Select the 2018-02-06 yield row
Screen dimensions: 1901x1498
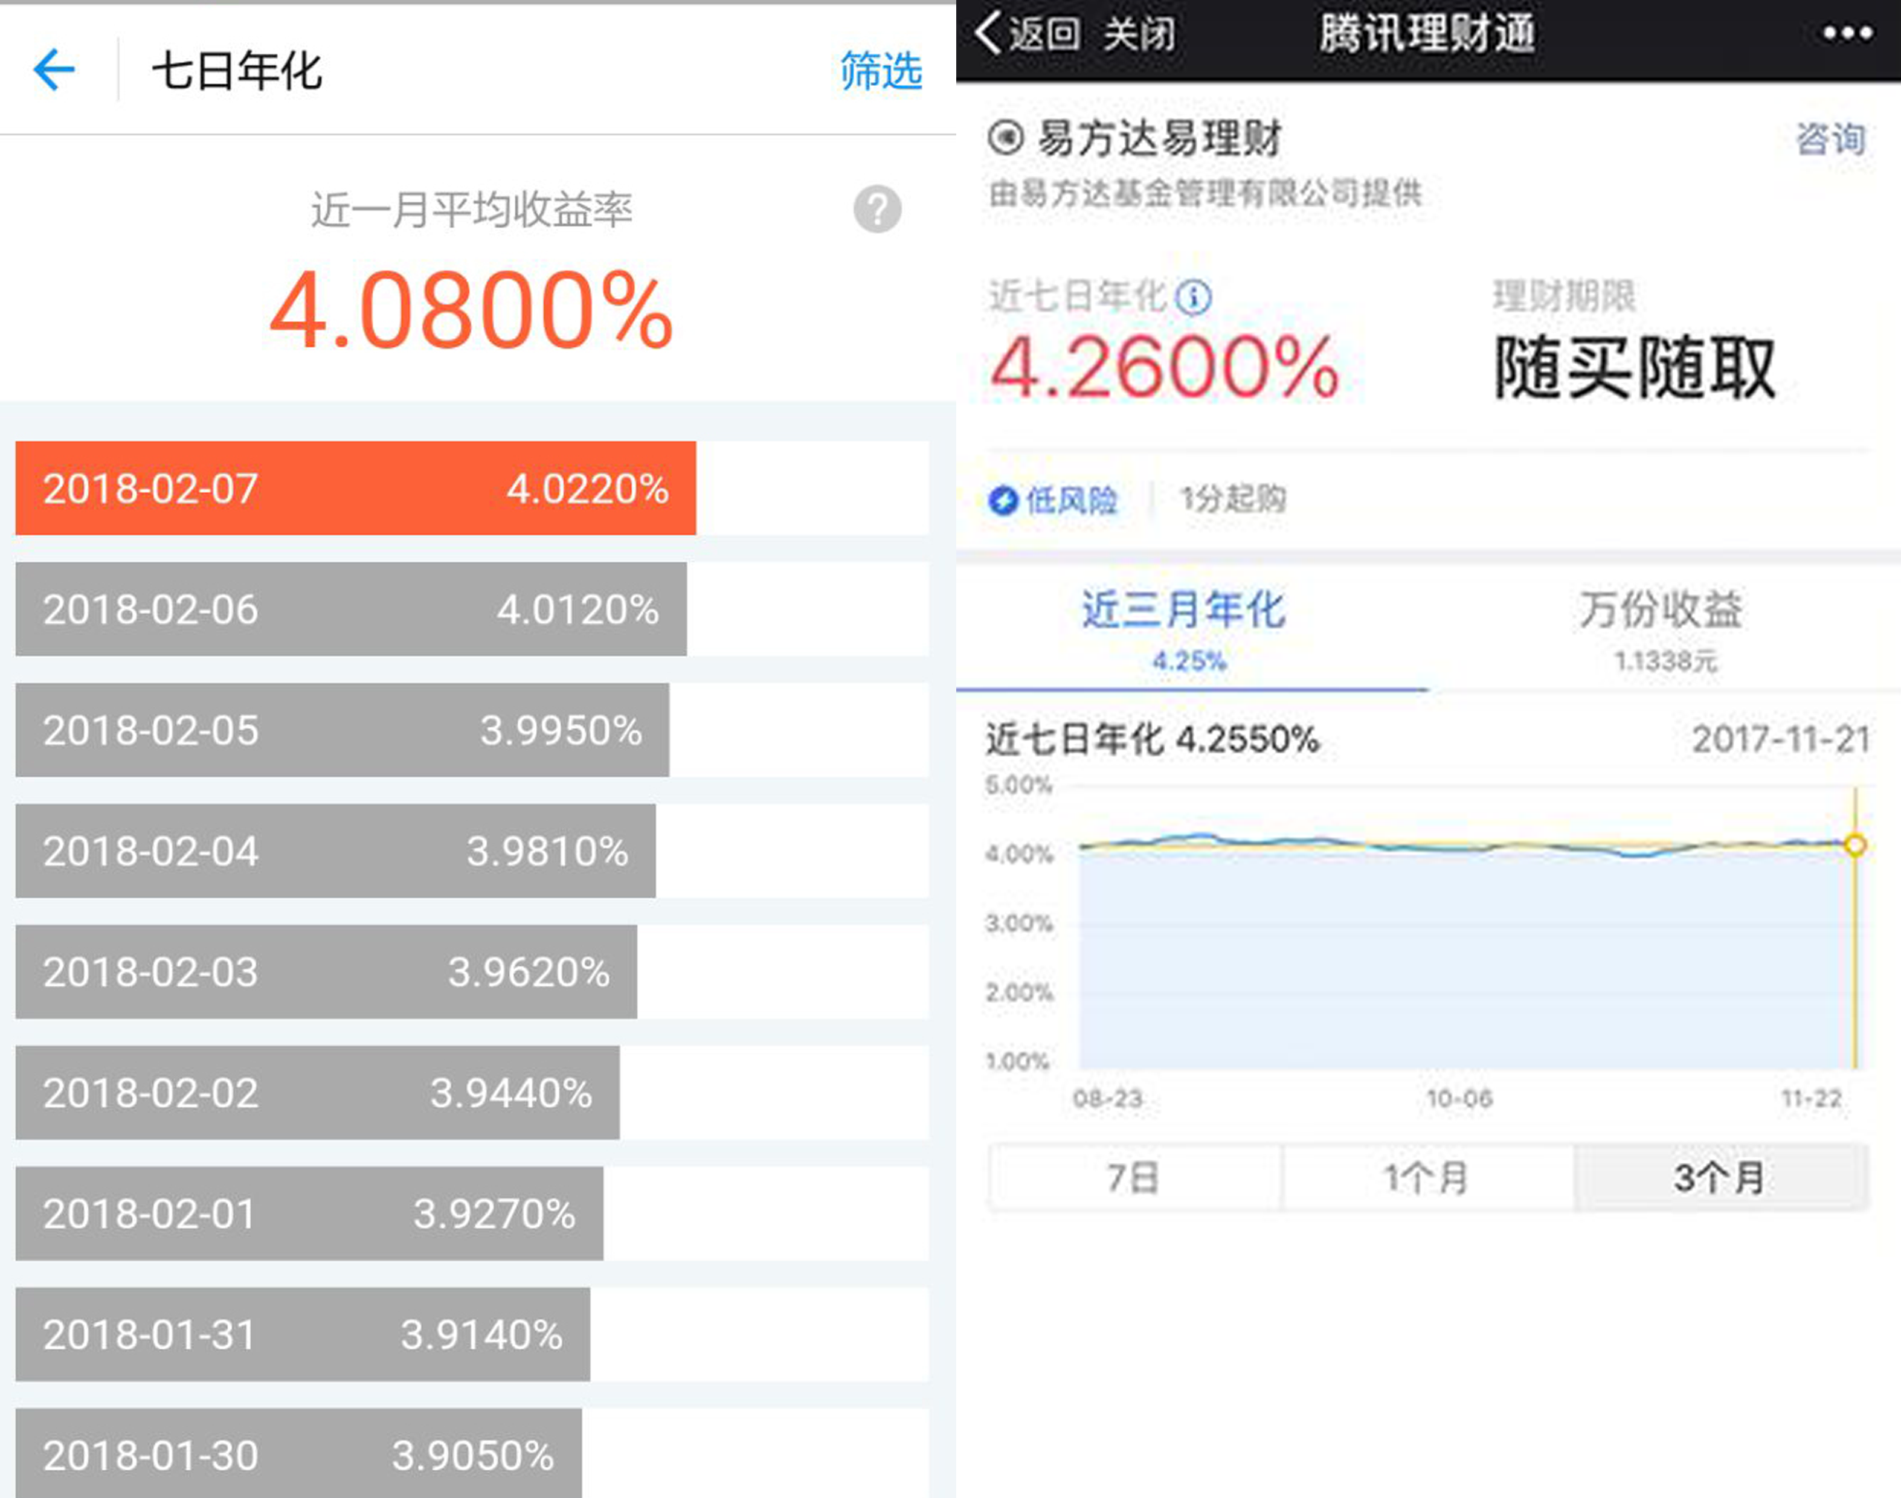coord(472,609)
